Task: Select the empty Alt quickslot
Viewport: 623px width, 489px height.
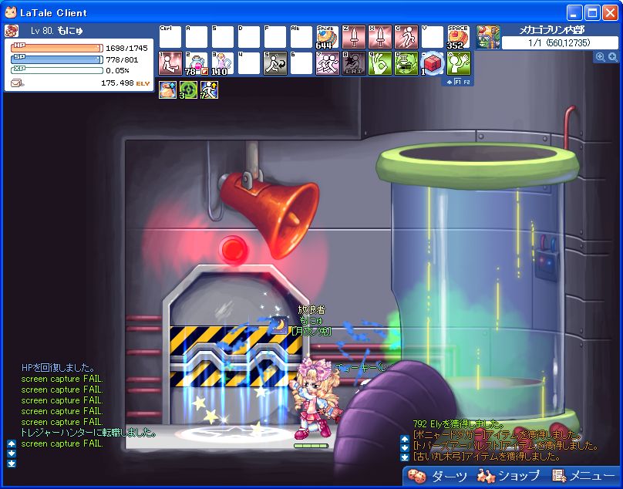Action: click(301, 37)
